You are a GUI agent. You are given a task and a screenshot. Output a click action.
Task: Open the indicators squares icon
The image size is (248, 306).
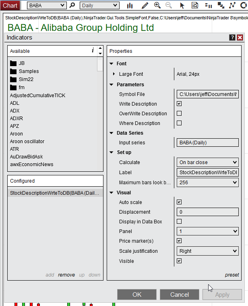point(221,6)
